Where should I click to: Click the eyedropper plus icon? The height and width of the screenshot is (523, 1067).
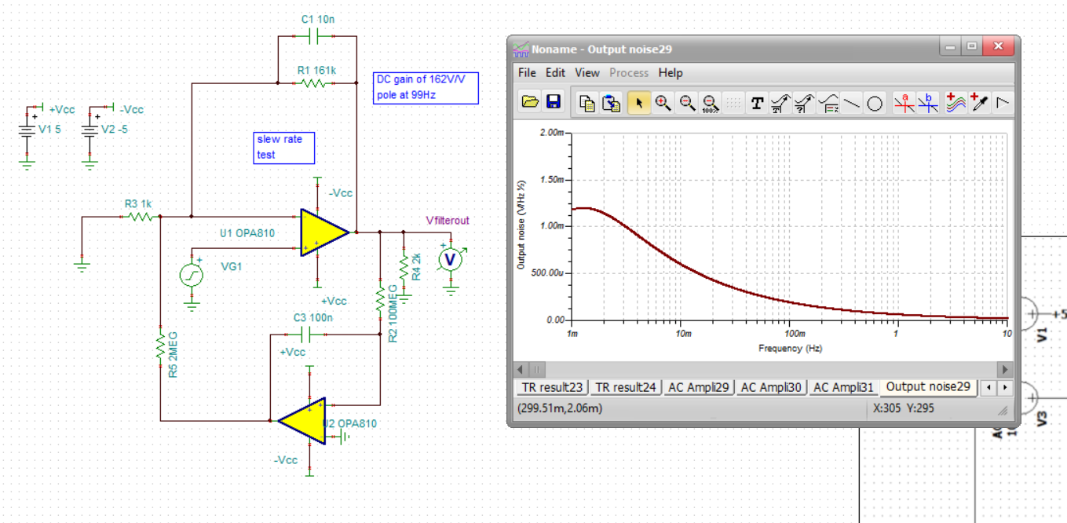[x=979, y=103]
